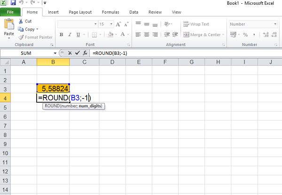Image resolution: width=282 pixels, height=195 pixels.
Task: Click the Save icon in quick access toolbar
Action: 14,3
